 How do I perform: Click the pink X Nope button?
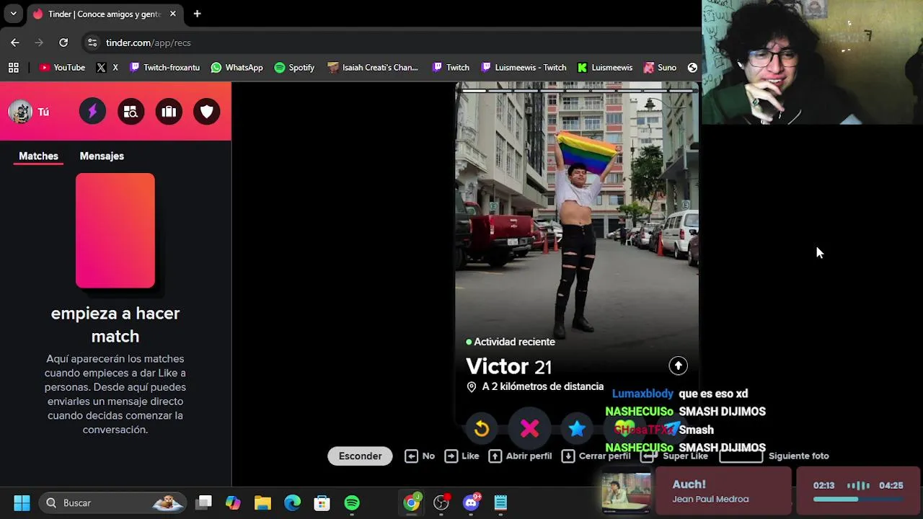point(530,429)
